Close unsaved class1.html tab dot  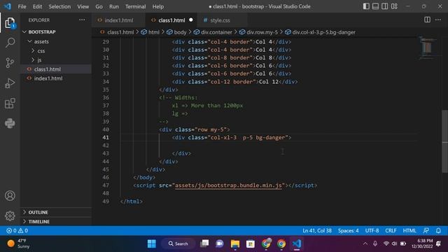pyautogui.click(x=191, y=20)
